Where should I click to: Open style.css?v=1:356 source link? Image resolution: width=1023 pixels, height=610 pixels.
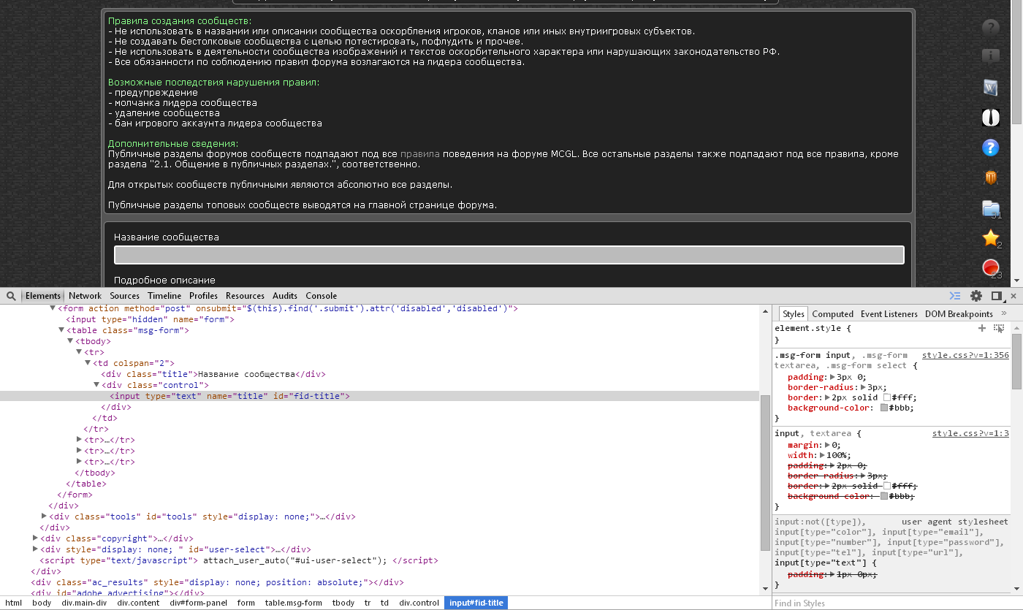tap(965, 355)
